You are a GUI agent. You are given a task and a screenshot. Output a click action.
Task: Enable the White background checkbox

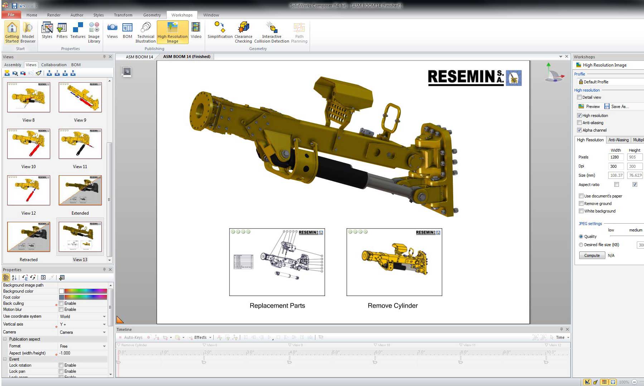click(x=581, y=211)
